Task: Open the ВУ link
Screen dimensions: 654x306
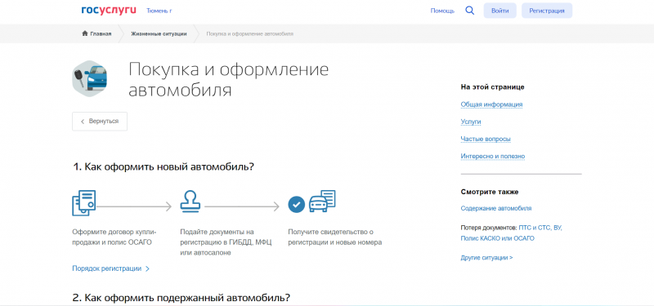Action: (558, 228)
